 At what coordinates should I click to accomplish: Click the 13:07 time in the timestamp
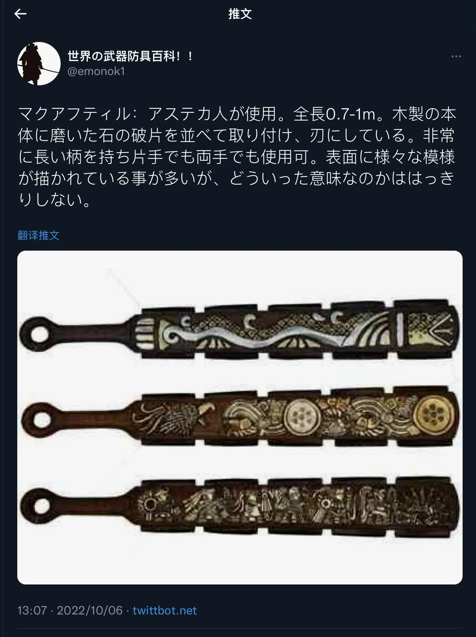(32, 610)
